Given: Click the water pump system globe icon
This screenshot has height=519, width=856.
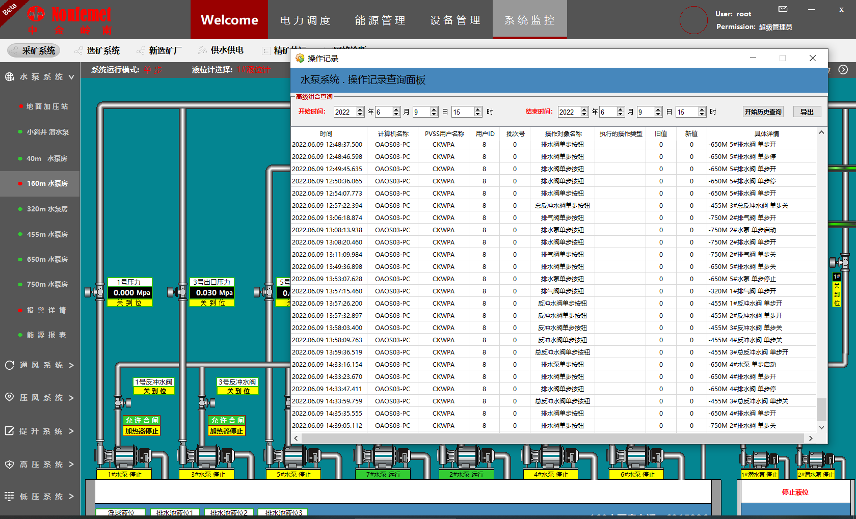Looking at the screenshot, I should (x=9, y=77).
